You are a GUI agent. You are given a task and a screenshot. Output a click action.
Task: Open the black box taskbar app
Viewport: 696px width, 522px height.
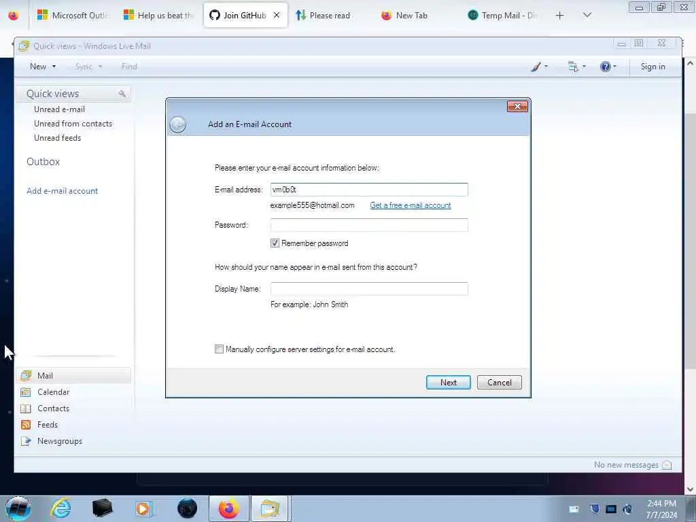[x=102, y=508]
